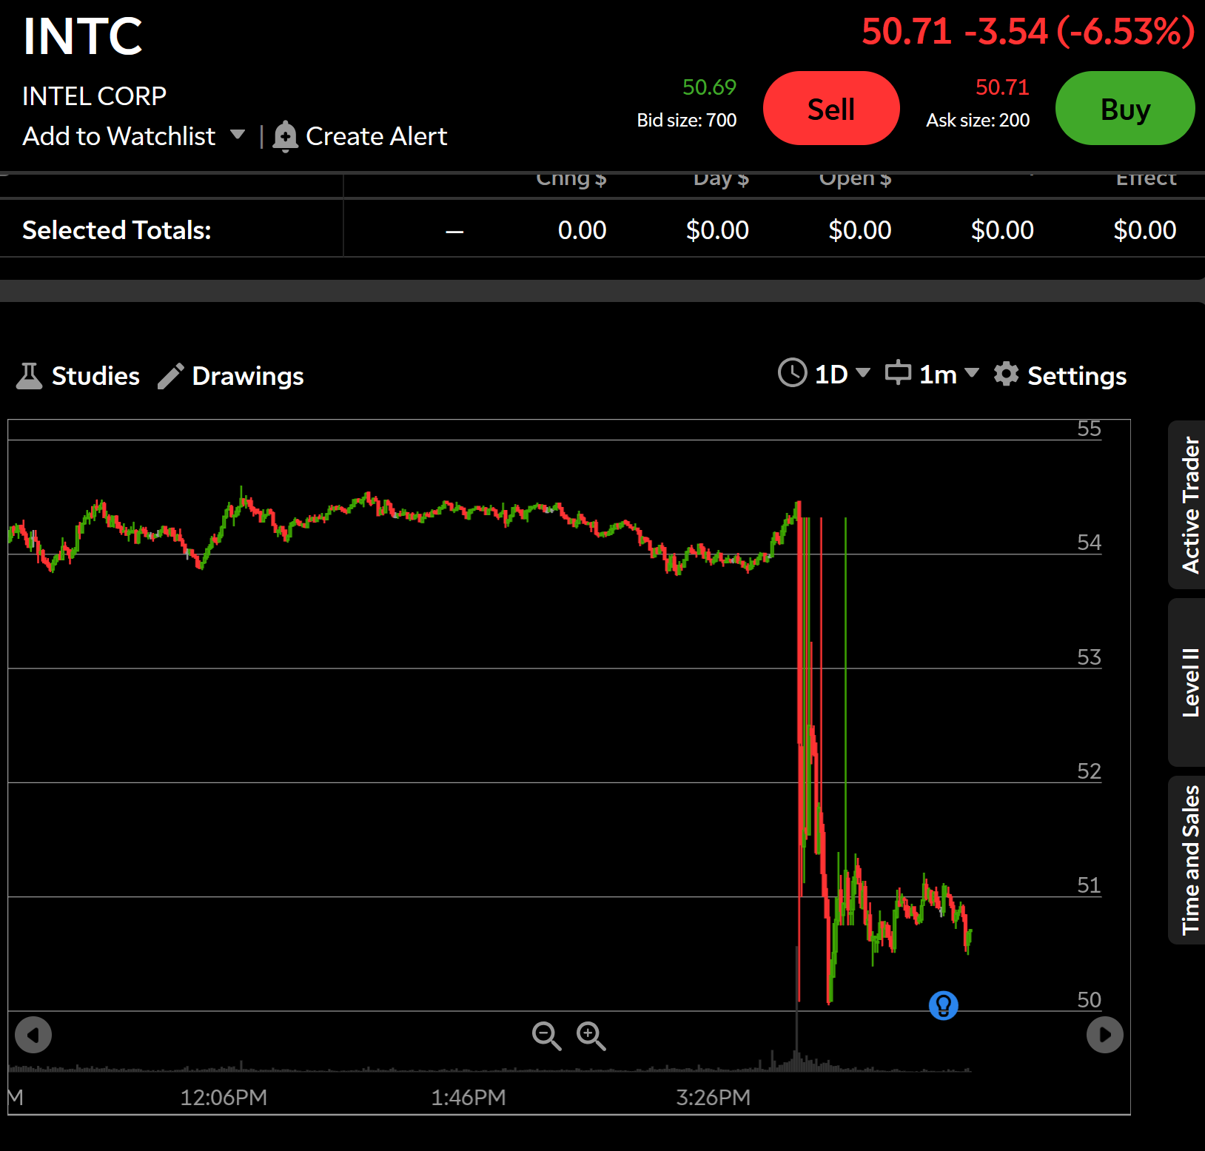Click the Add to Watchlist link
The height and width of the screenshot is (1151, 1205).
(x=119, y=136)
